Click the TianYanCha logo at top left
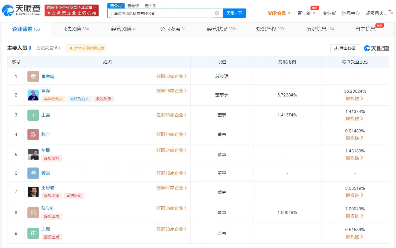 click(21, 10)
